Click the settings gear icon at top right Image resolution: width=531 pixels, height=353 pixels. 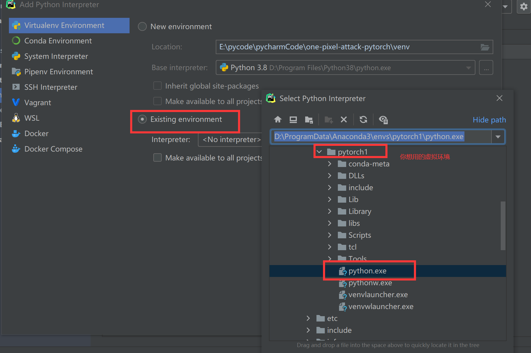click(524, 7)
